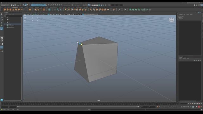The height and width of the screenshot is (114, 203).
Task: Open the playback frame rate dropdown
Action: pos(186,107)
